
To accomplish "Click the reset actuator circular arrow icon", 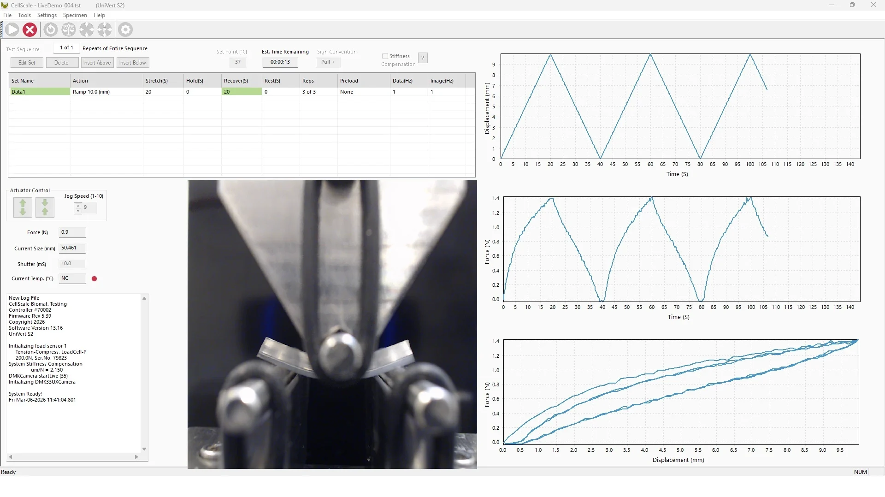I will (x=51, y=30).
